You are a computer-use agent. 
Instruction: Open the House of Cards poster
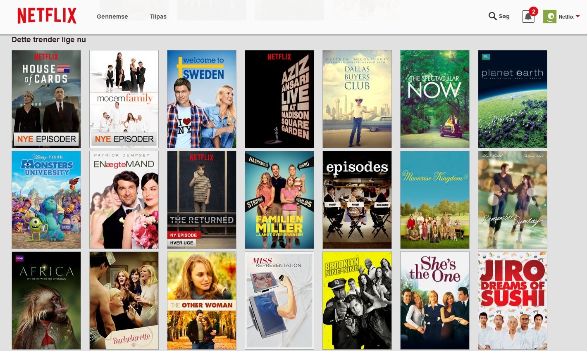[x=46, y=99]
